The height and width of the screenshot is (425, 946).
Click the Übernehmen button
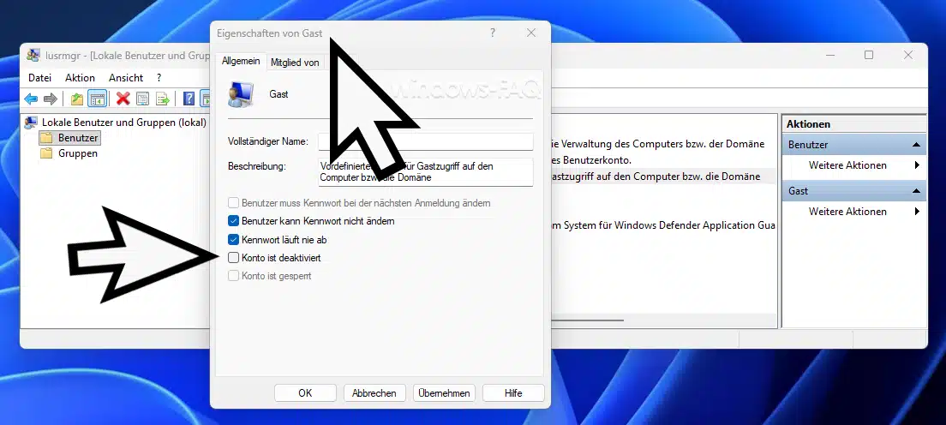[x=443, y=393]
